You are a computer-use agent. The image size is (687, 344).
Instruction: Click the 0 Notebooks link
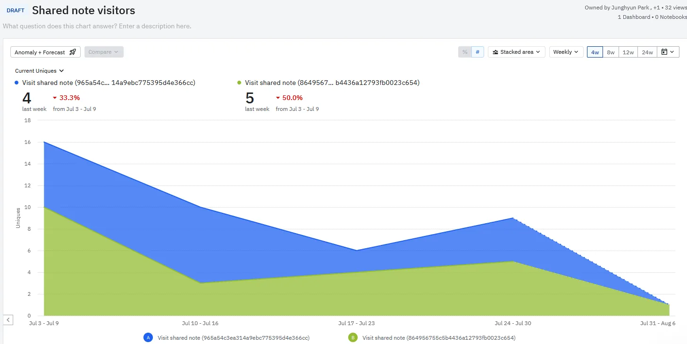click(x=671, y=17)
